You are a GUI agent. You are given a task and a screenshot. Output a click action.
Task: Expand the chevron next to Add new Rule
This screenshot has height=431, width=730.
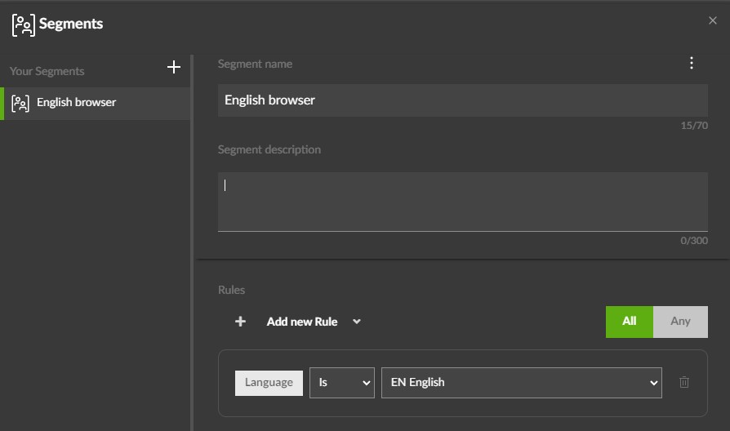(x=357, y=322)
